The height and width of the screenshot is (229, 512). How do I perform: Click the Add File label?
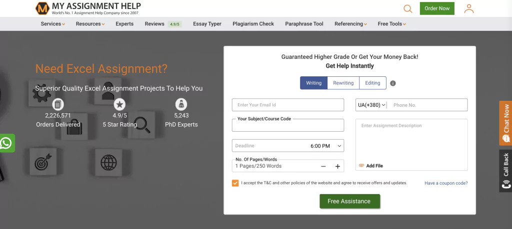click(374, 166)
